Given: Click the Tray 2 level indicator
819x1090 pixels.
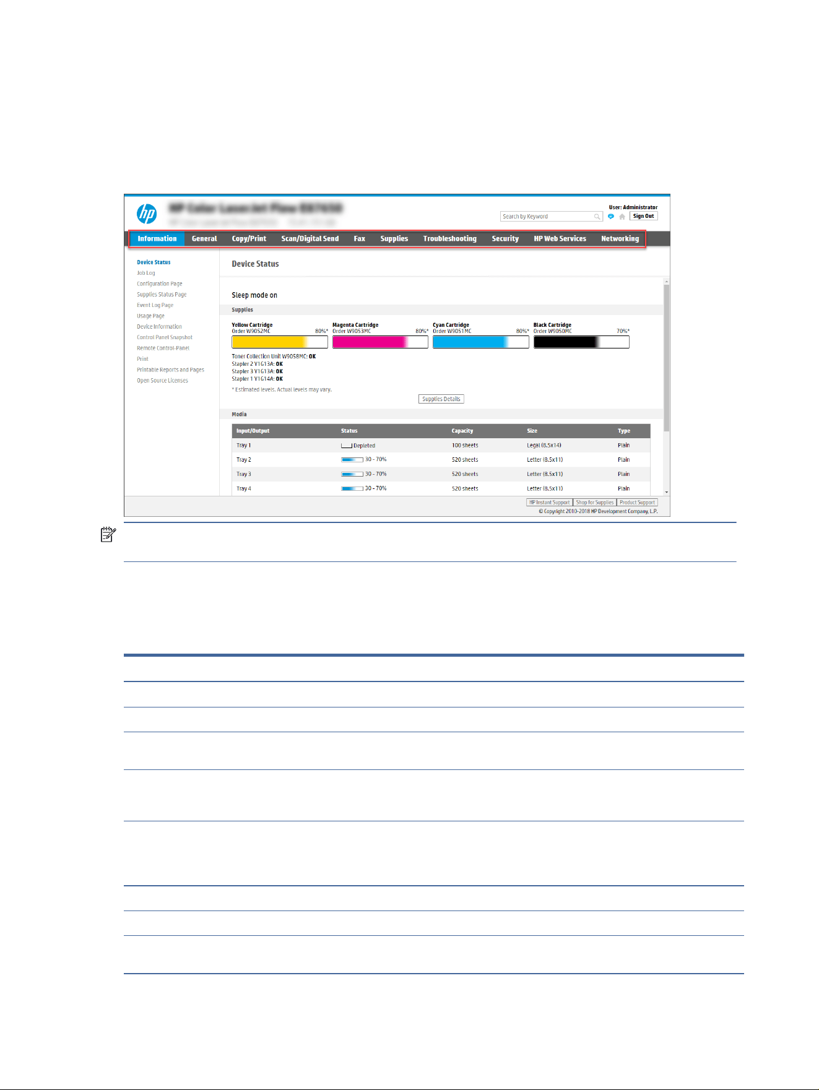Looking at the screenshot, I should click(352, 460).
